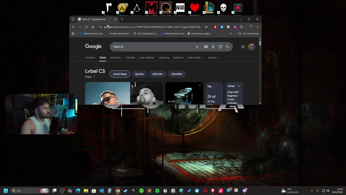Open the sunglasses artist photo

108,93
